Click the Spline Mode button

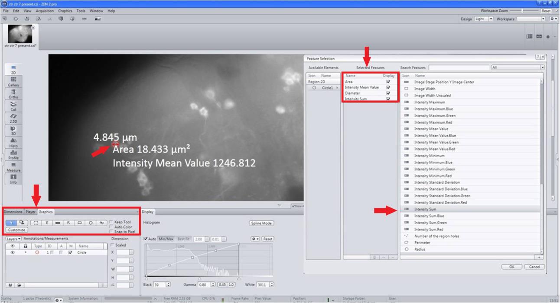(x=261, y=223)
